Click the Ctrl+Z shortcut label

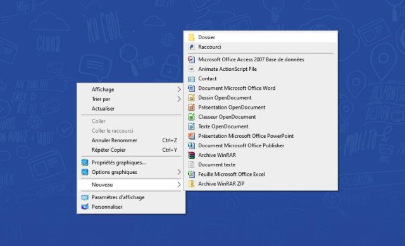pos(170,140)
